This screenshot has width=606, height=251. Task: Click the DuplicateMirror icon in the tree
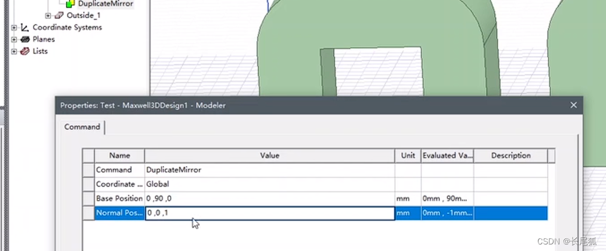coord(72,4)
